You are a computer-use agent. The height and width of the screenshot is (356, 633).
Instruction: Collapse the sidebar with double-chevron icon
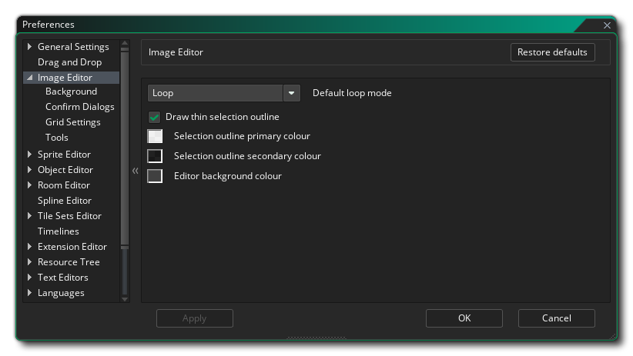[x=135, y=171]
